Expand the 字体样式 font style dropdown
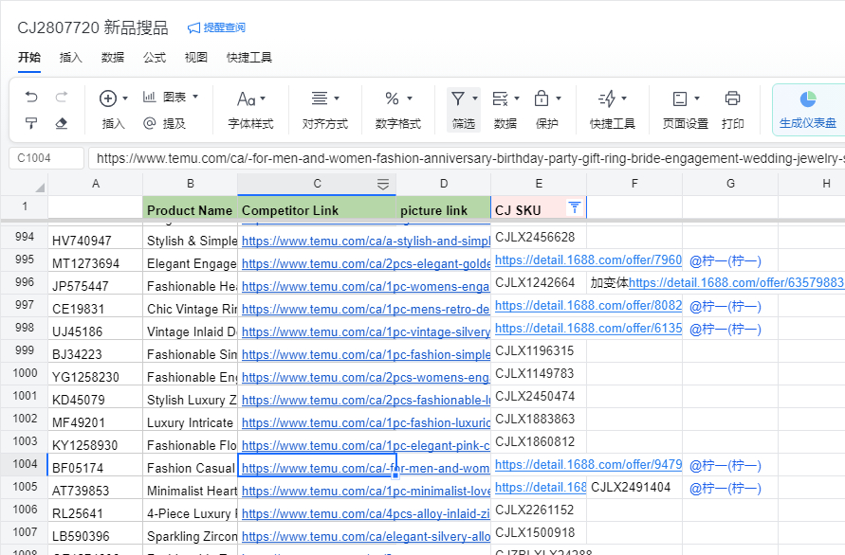Viewport: 845px width, 555px height. point(250,98)
